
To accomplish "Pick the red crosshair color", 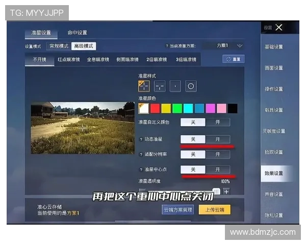I will [155, 108].
